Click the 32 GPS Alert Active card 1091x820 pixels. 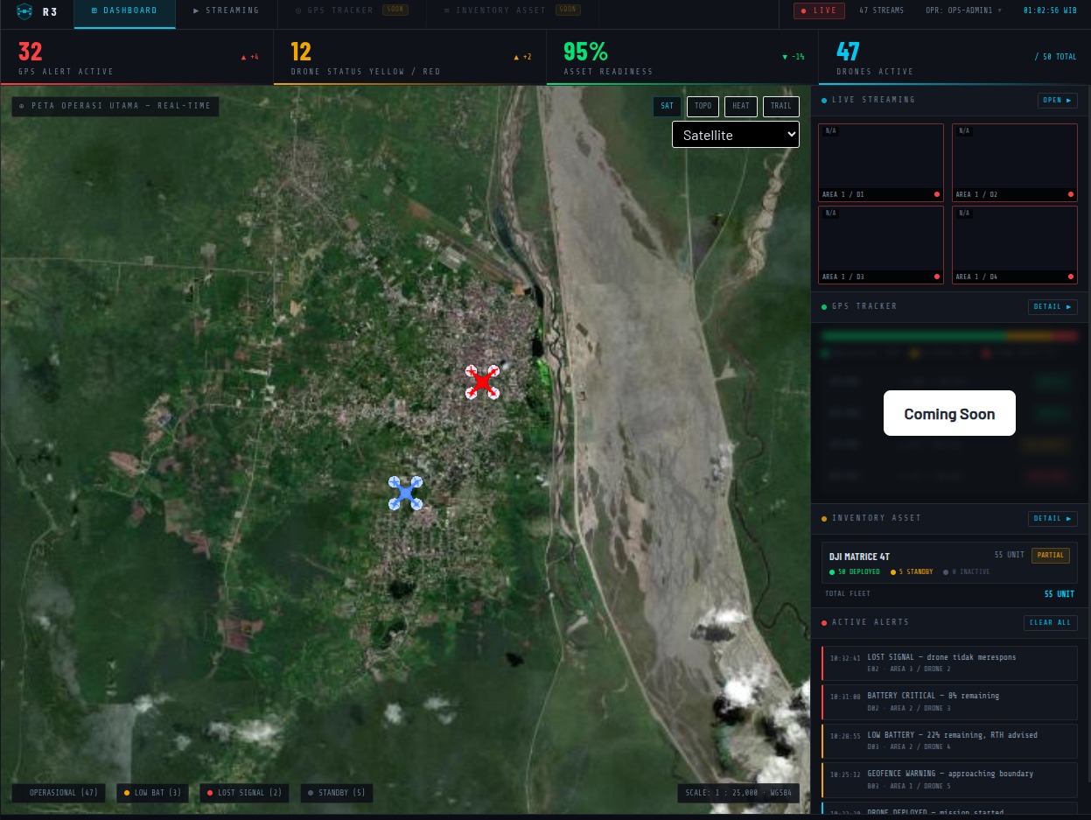pyautogui.click(x=136, y=58)
